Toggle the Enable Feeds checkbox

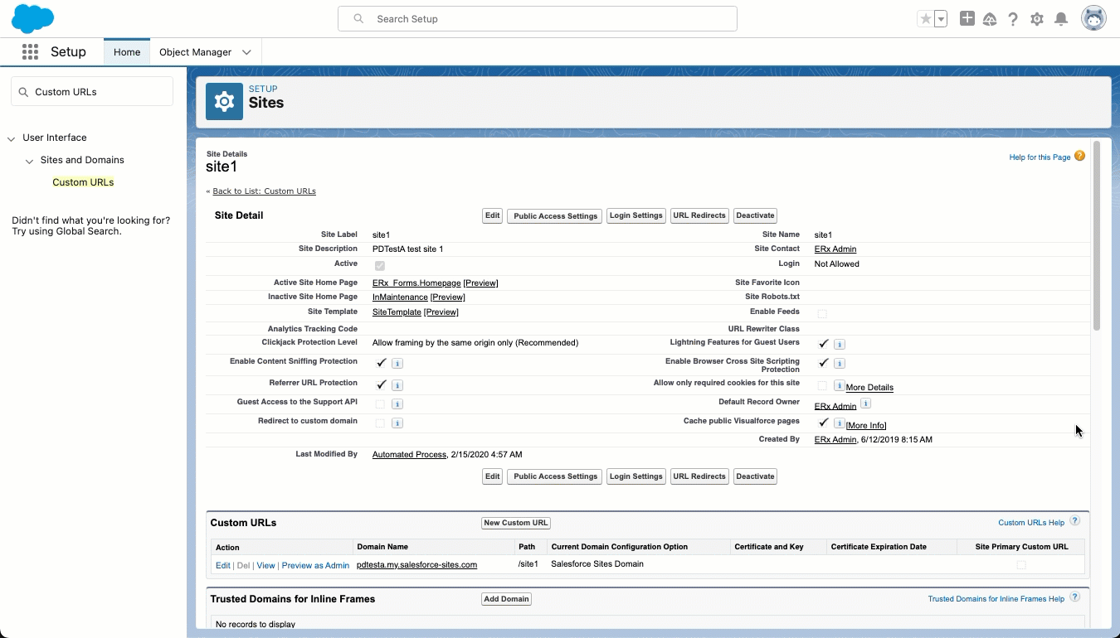click(822, 314)
